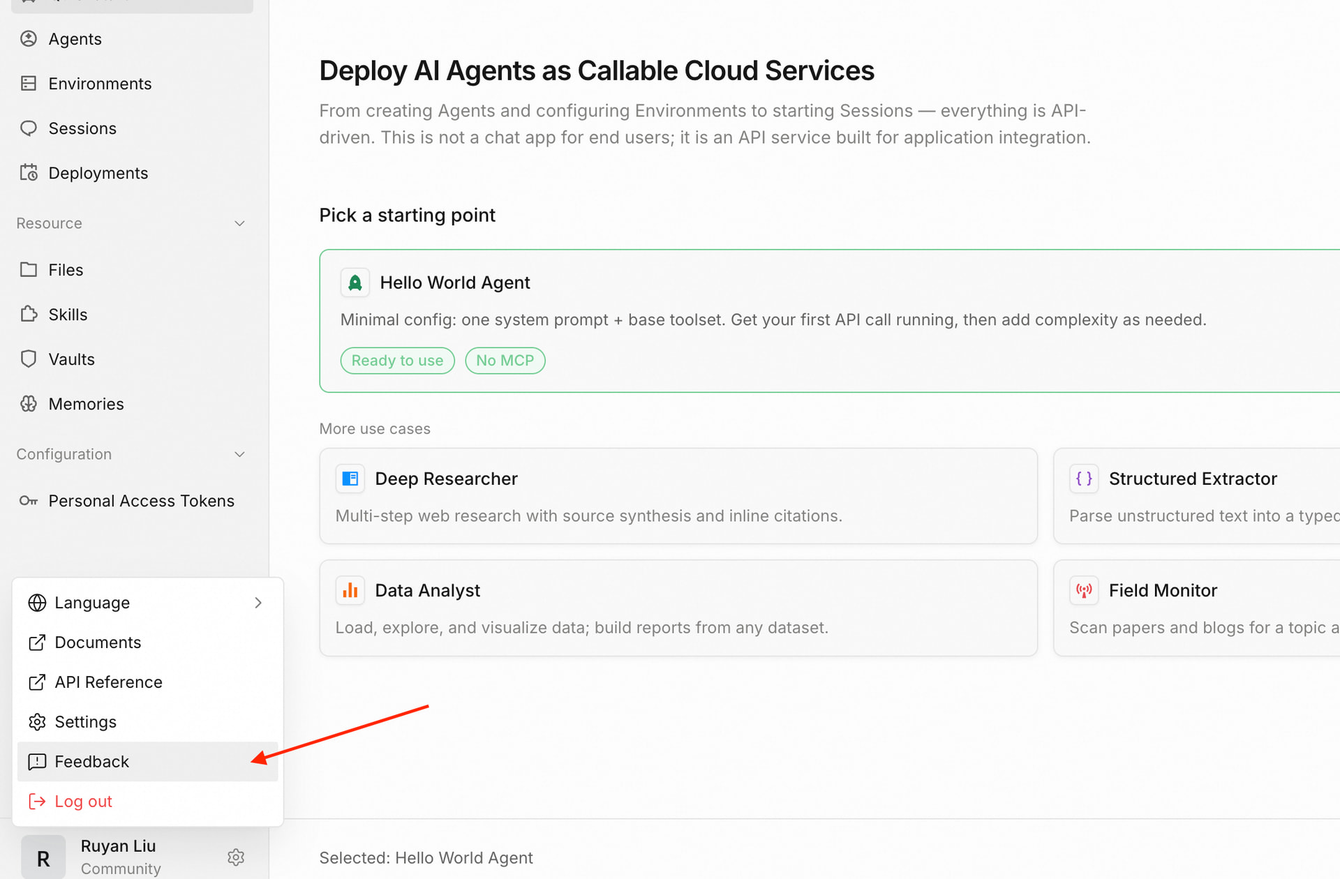Click the gear icon beside Ruyan Liu
This screenshot has width=1340, height=879.
tap(236, 857)
